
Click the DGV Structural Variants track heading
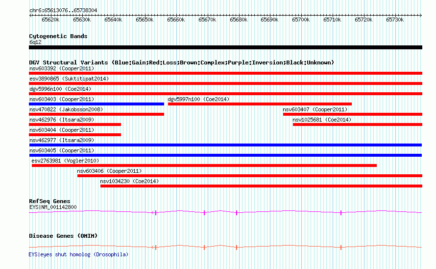point(181,62)
